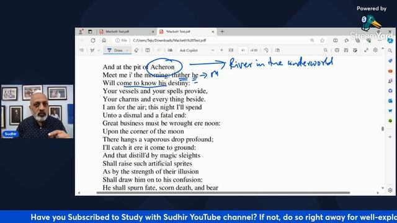Viewport: 397px width, 223px height.
Task: Zoom in the PDF with the plus button
Action: click(221, 50)
